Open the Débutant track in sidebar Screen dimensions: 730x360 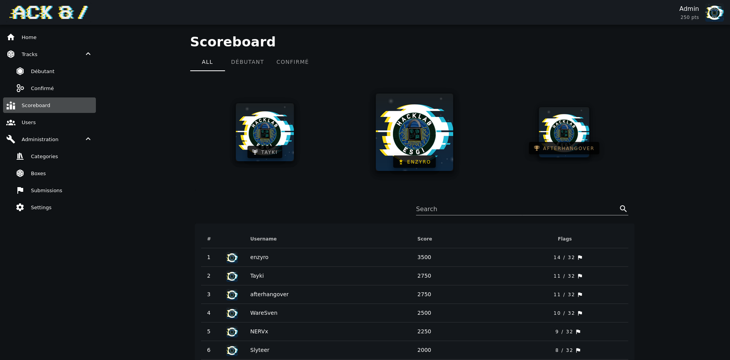43,71
